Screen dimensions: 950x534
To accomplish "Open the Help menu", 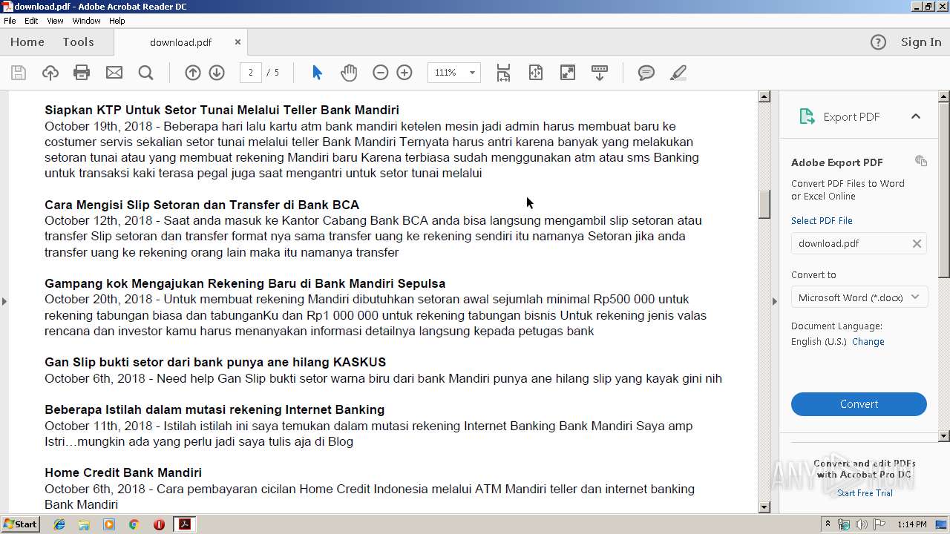I will 117,21.
